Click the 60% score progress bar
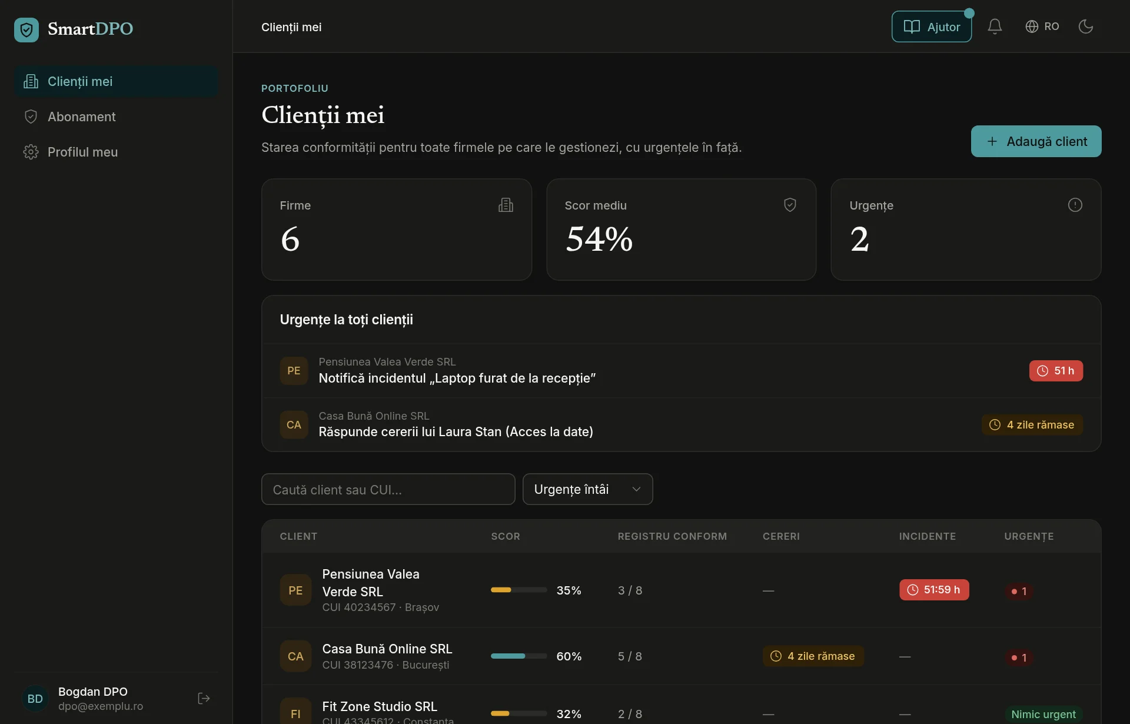The width and height of the screenshot is (1130, 724). coord(519,656)
